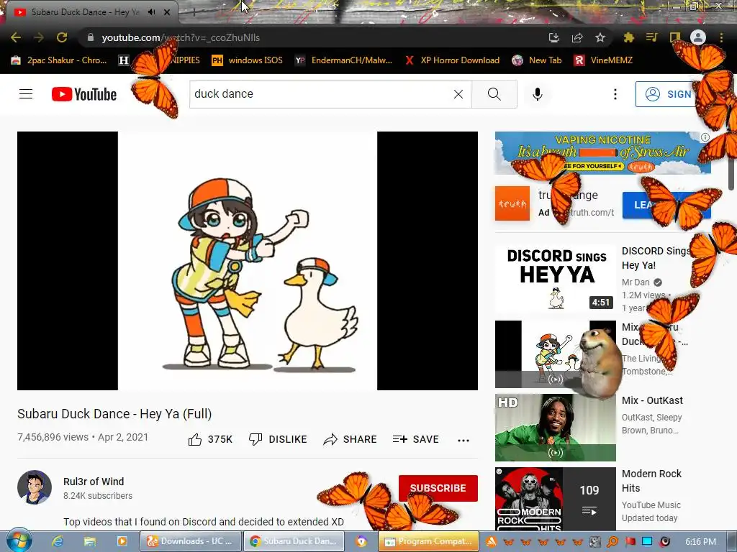This screenshot has height=552, width=737.
Task: Open the New Tab bookmark
Action: pos(537,60)
